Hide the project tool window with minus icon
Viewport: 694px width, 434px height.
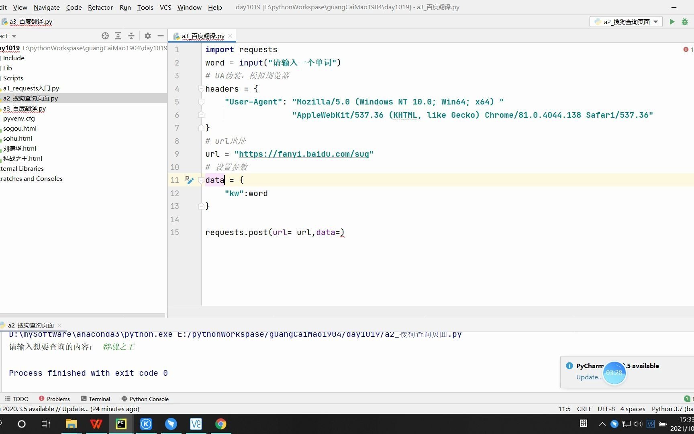[161, 36]
